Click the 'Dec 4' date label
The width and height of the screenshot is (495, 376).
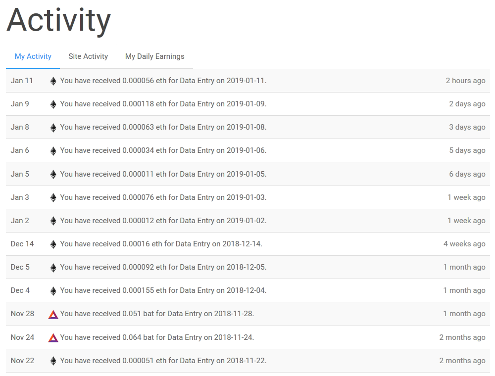click(20, 290)
